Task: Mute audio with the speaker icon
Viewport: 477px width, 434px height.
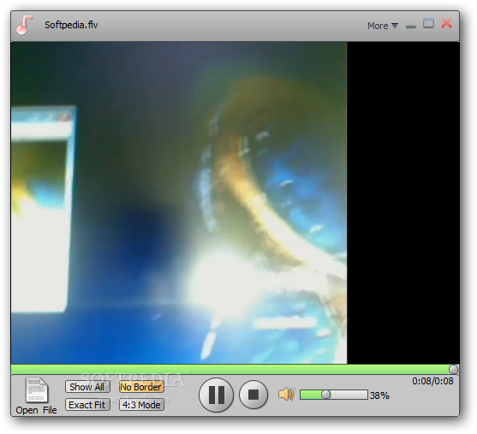Action: click(286, 395)
